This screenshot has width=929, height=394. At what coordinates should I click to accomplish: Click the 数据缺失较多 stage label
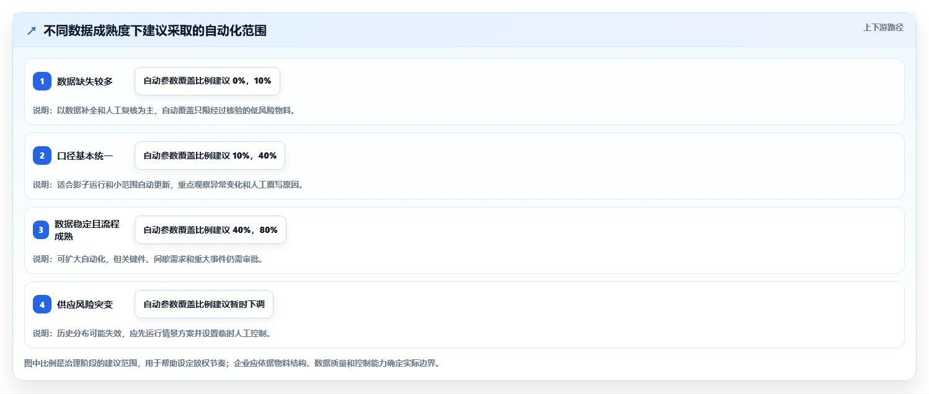85,81
